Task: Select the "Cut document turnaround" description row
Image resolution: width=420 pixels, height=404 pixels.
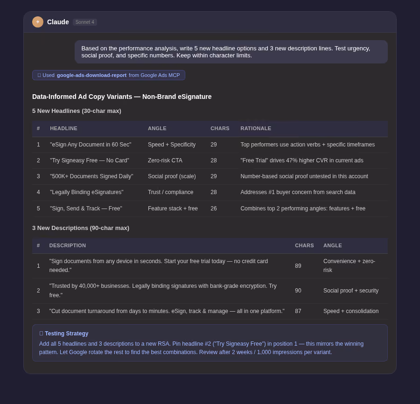Action: click(x=210, y=311)
